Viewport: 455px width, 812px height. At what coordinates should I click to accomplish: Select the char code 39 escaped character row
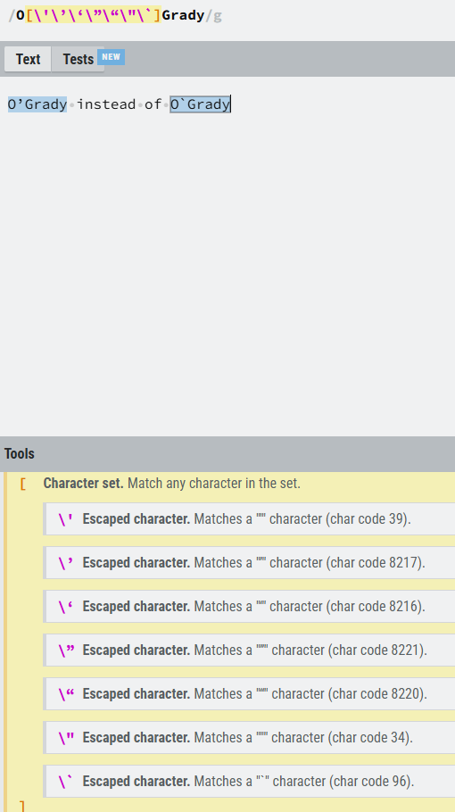point(250,519)
